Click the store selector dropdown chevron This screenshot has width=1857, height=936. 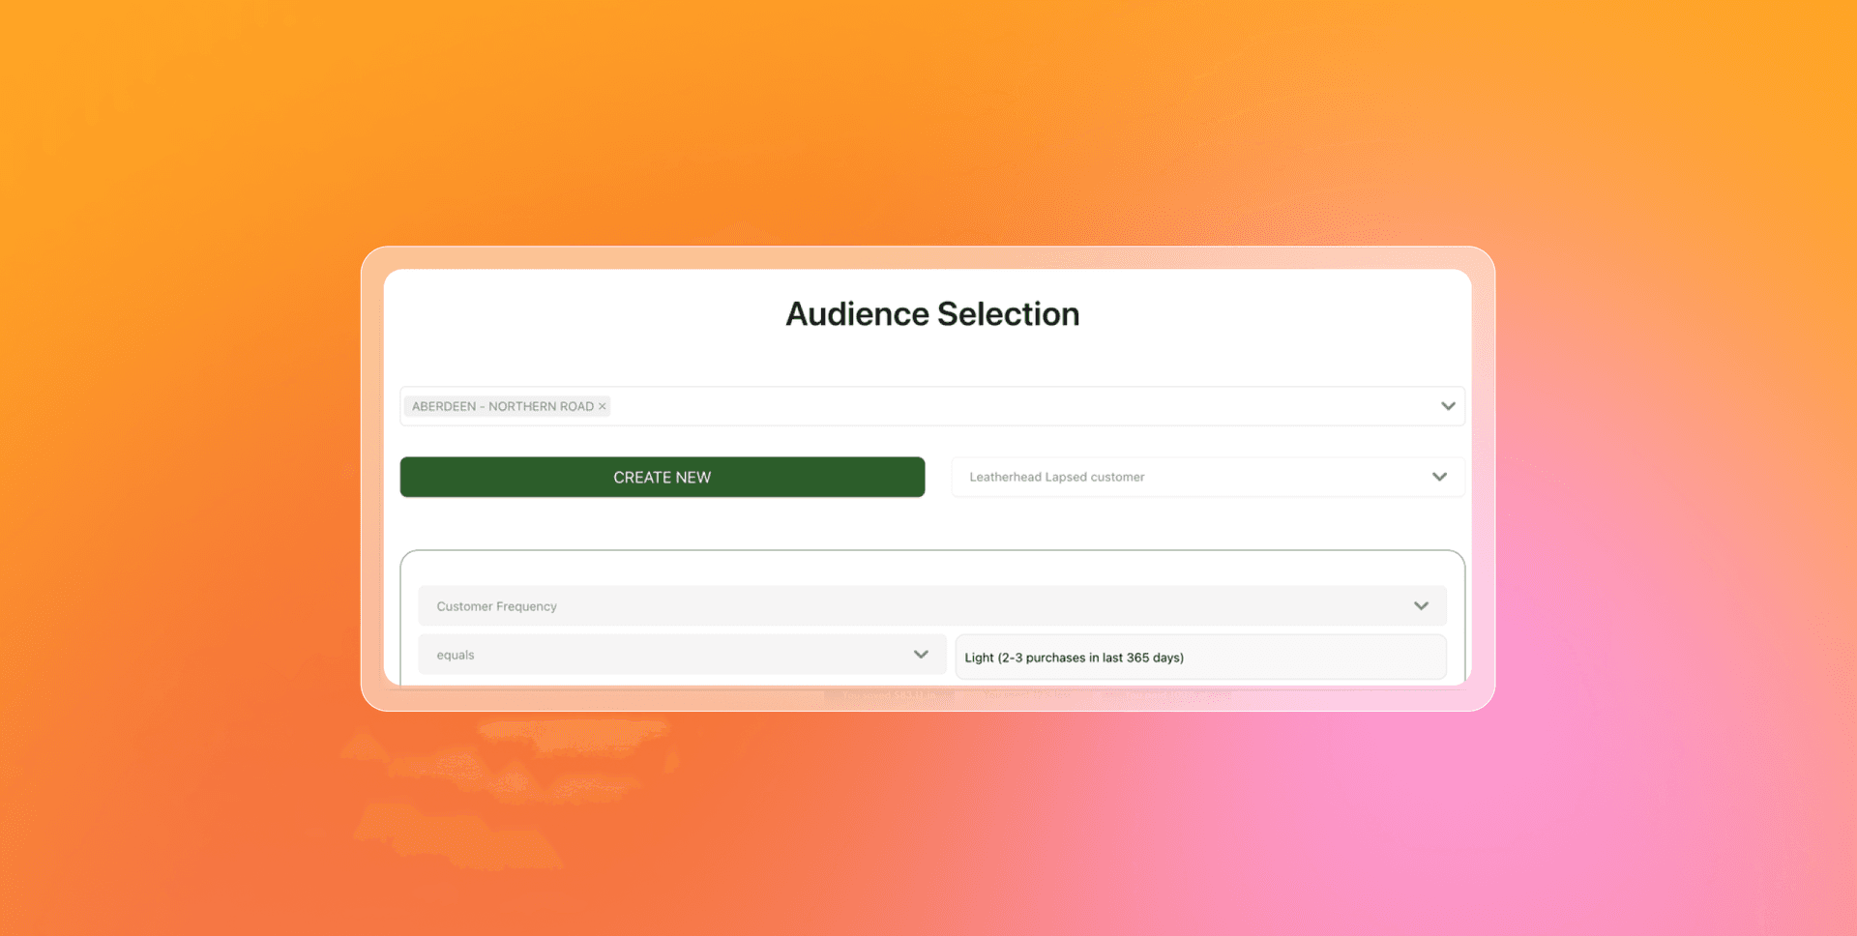(x=1448, y=405)
